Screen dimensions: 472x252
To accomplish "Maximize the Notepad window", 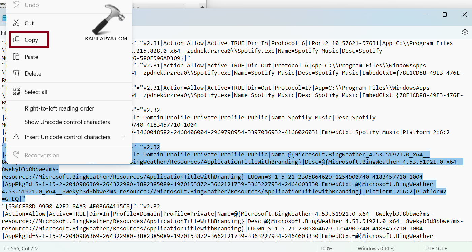I will coord(445,14).
